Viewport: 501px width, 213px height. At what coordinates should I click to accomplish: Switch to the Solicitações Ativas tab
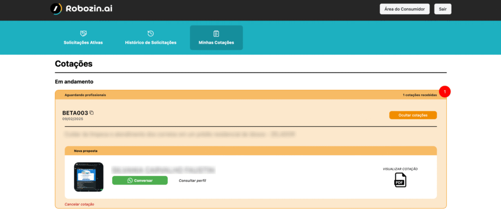pos(83,43)
